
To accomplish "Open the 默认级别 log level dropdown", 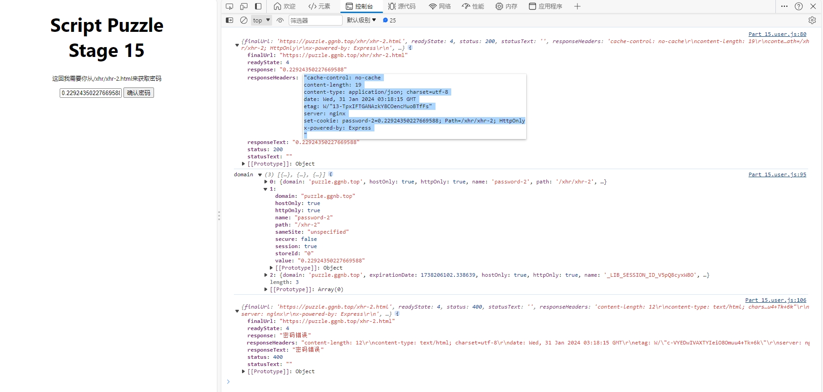I will click(361, 20).
